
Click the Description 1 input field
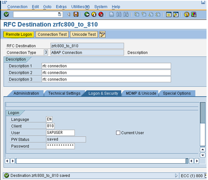tap(106, 66)
